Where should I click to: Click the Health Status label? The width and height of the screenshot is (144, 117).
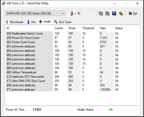[x=86, y=110]
